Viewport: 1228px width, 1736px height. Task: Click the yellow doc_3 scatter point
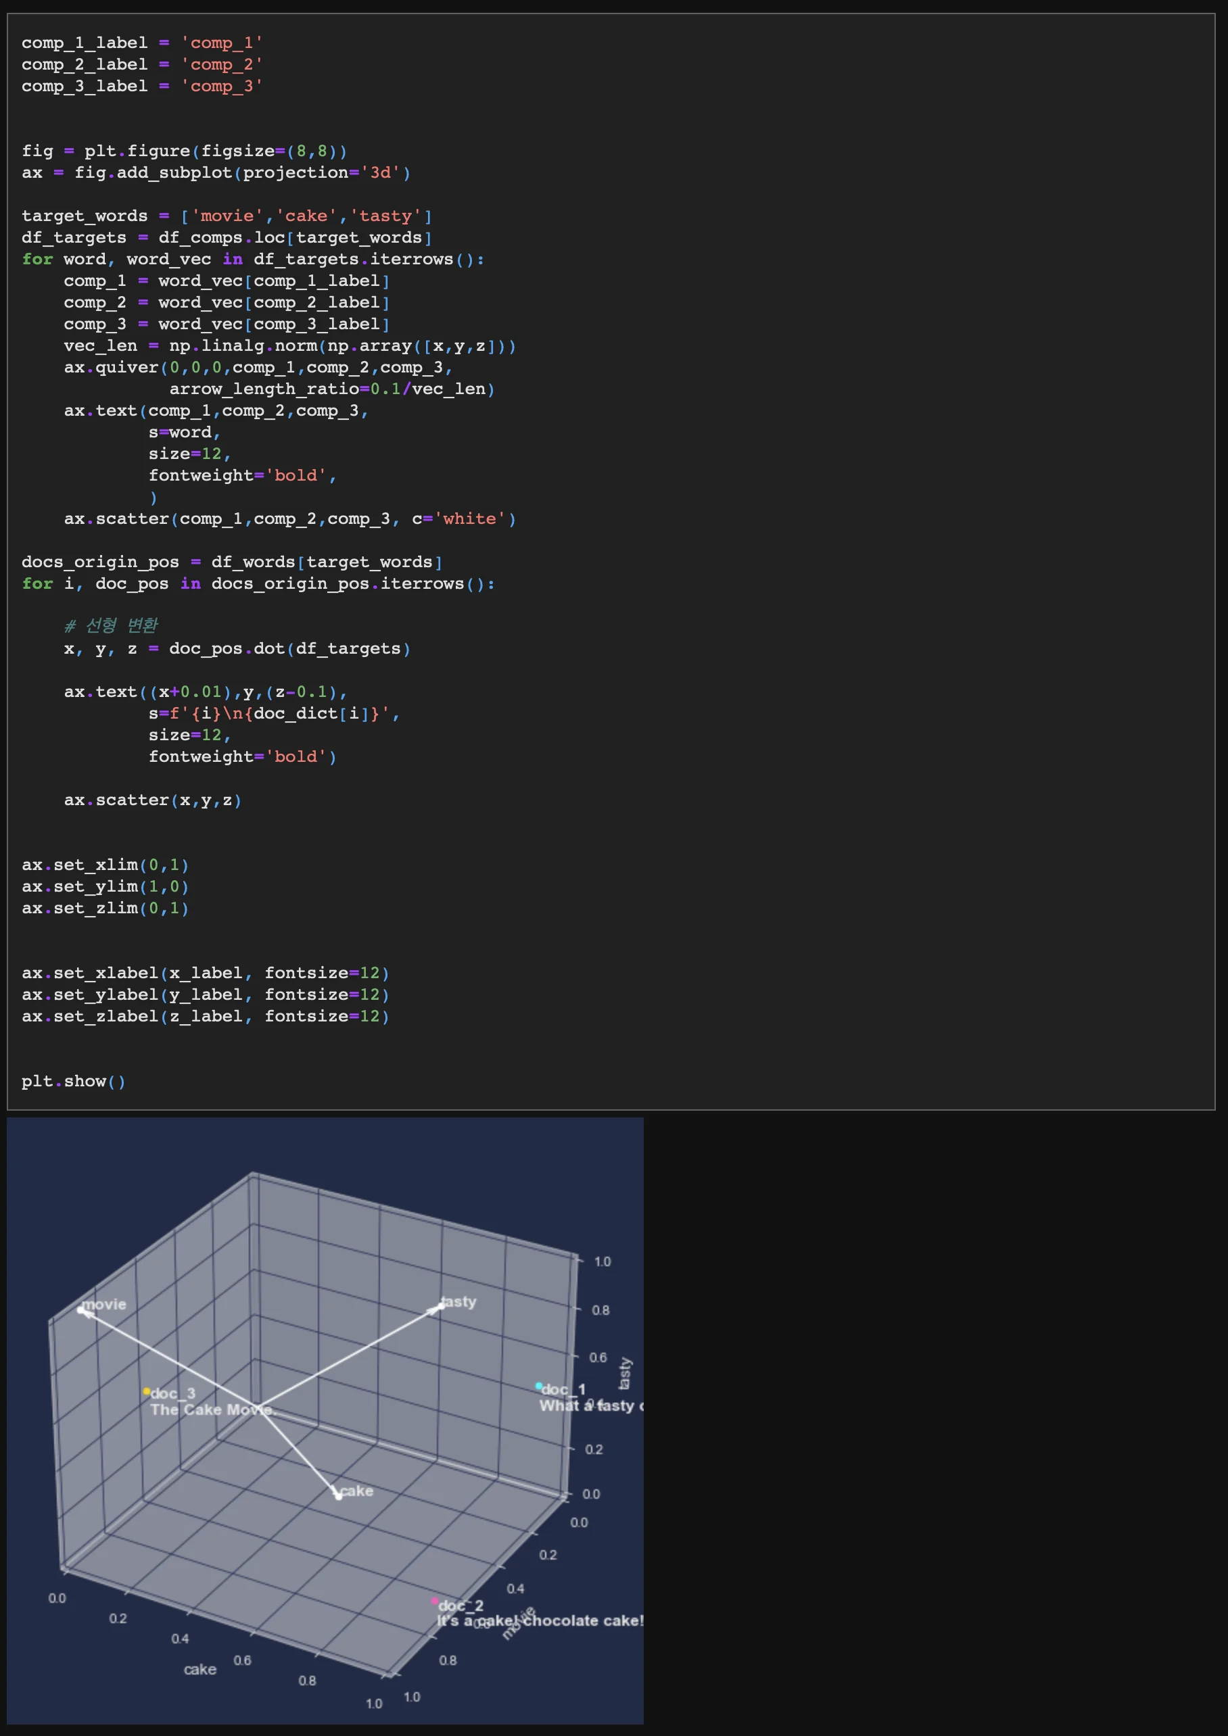[146, 1391]
